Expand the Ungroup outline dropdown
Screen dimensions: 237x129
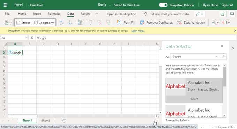click(x=226, y=23)
